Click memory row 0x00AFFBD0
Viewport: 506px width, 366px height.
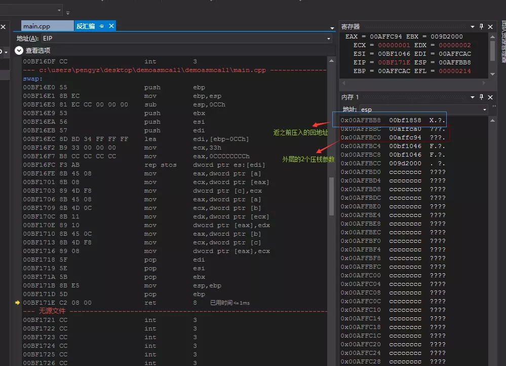click(x=393, y=172)
